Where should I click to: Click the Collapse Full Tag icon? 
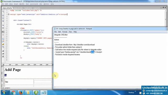[3, 16]
